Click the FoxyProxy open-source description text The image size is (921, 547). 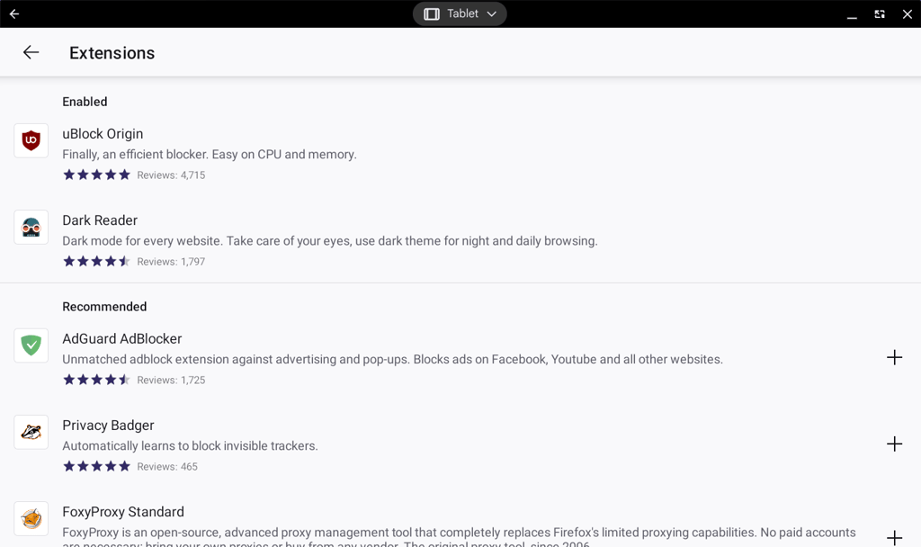pyautogui.click(x=459, y=537)
